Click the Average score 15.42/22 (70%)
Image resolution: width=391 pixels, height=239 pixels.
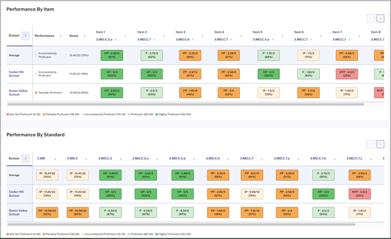[79, 55]
